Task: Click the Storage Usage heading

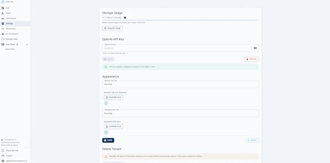Action: click(112, 13)
